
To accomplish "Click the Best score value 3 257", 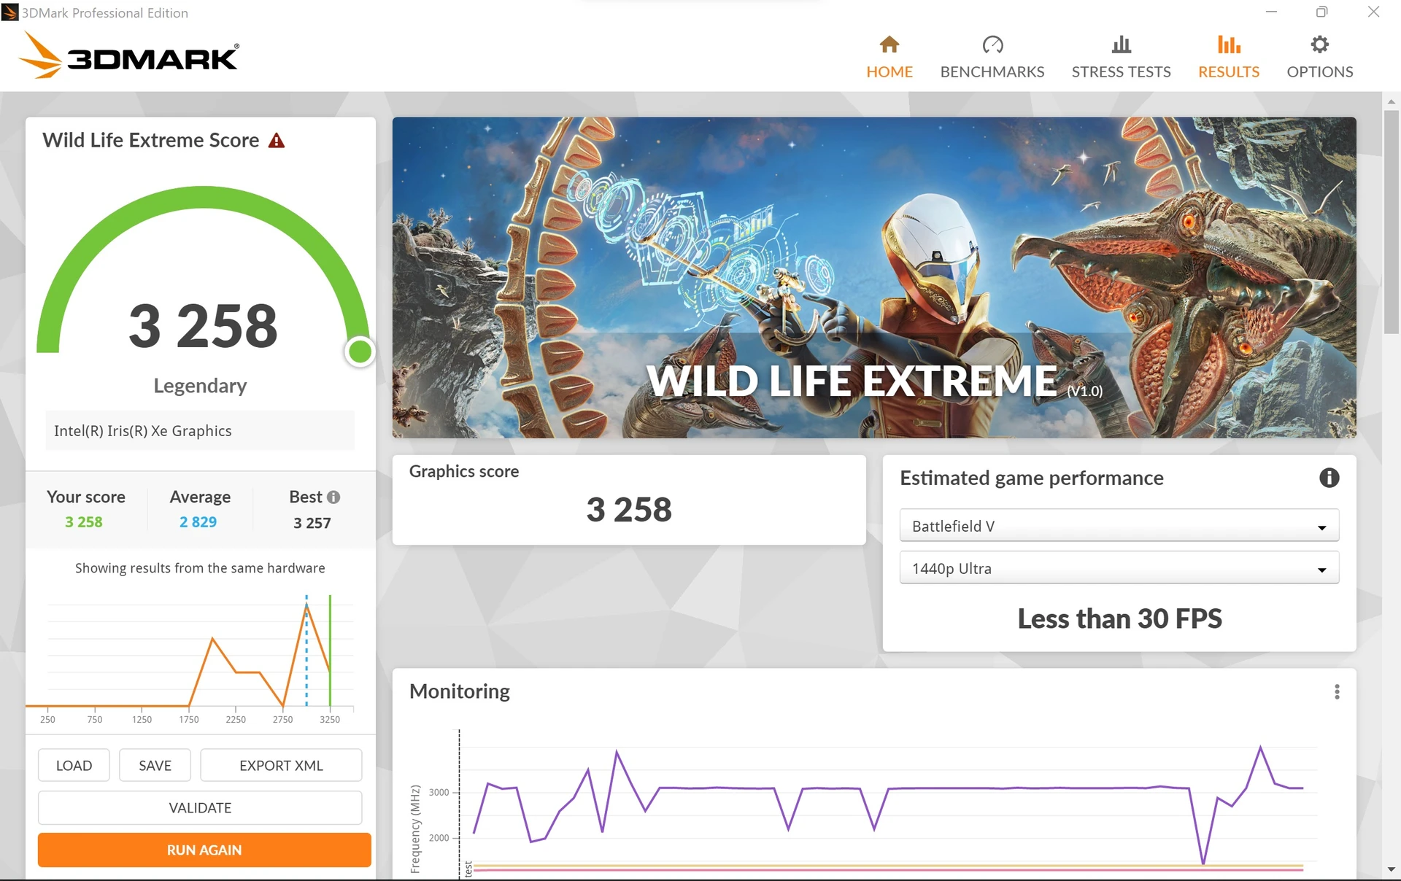I will click(312, 523).
